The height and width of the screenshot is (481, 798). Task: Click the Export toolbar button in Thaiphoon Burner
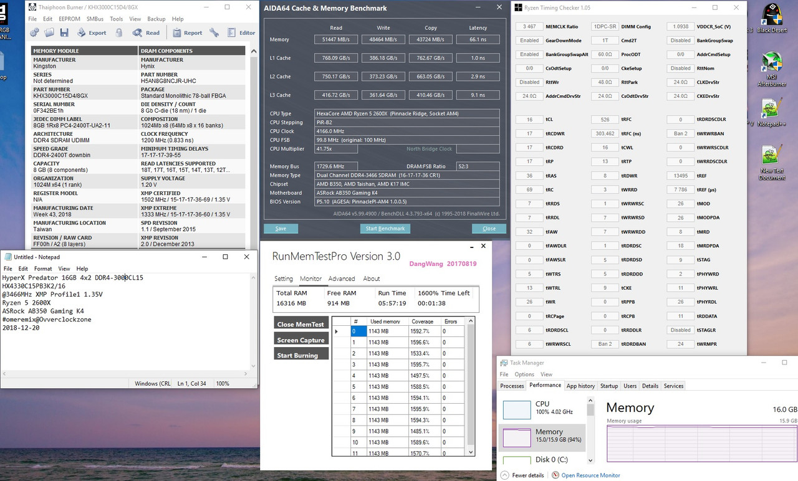tap(92, 32)
